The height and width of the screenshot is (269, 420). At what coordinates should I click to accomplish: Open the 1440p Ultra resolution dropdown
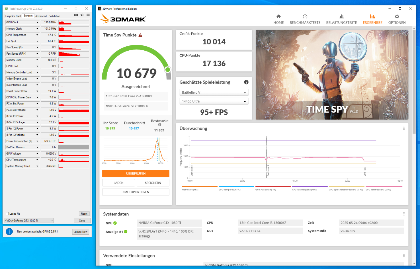pyautogui.click(x=214, y=101)
